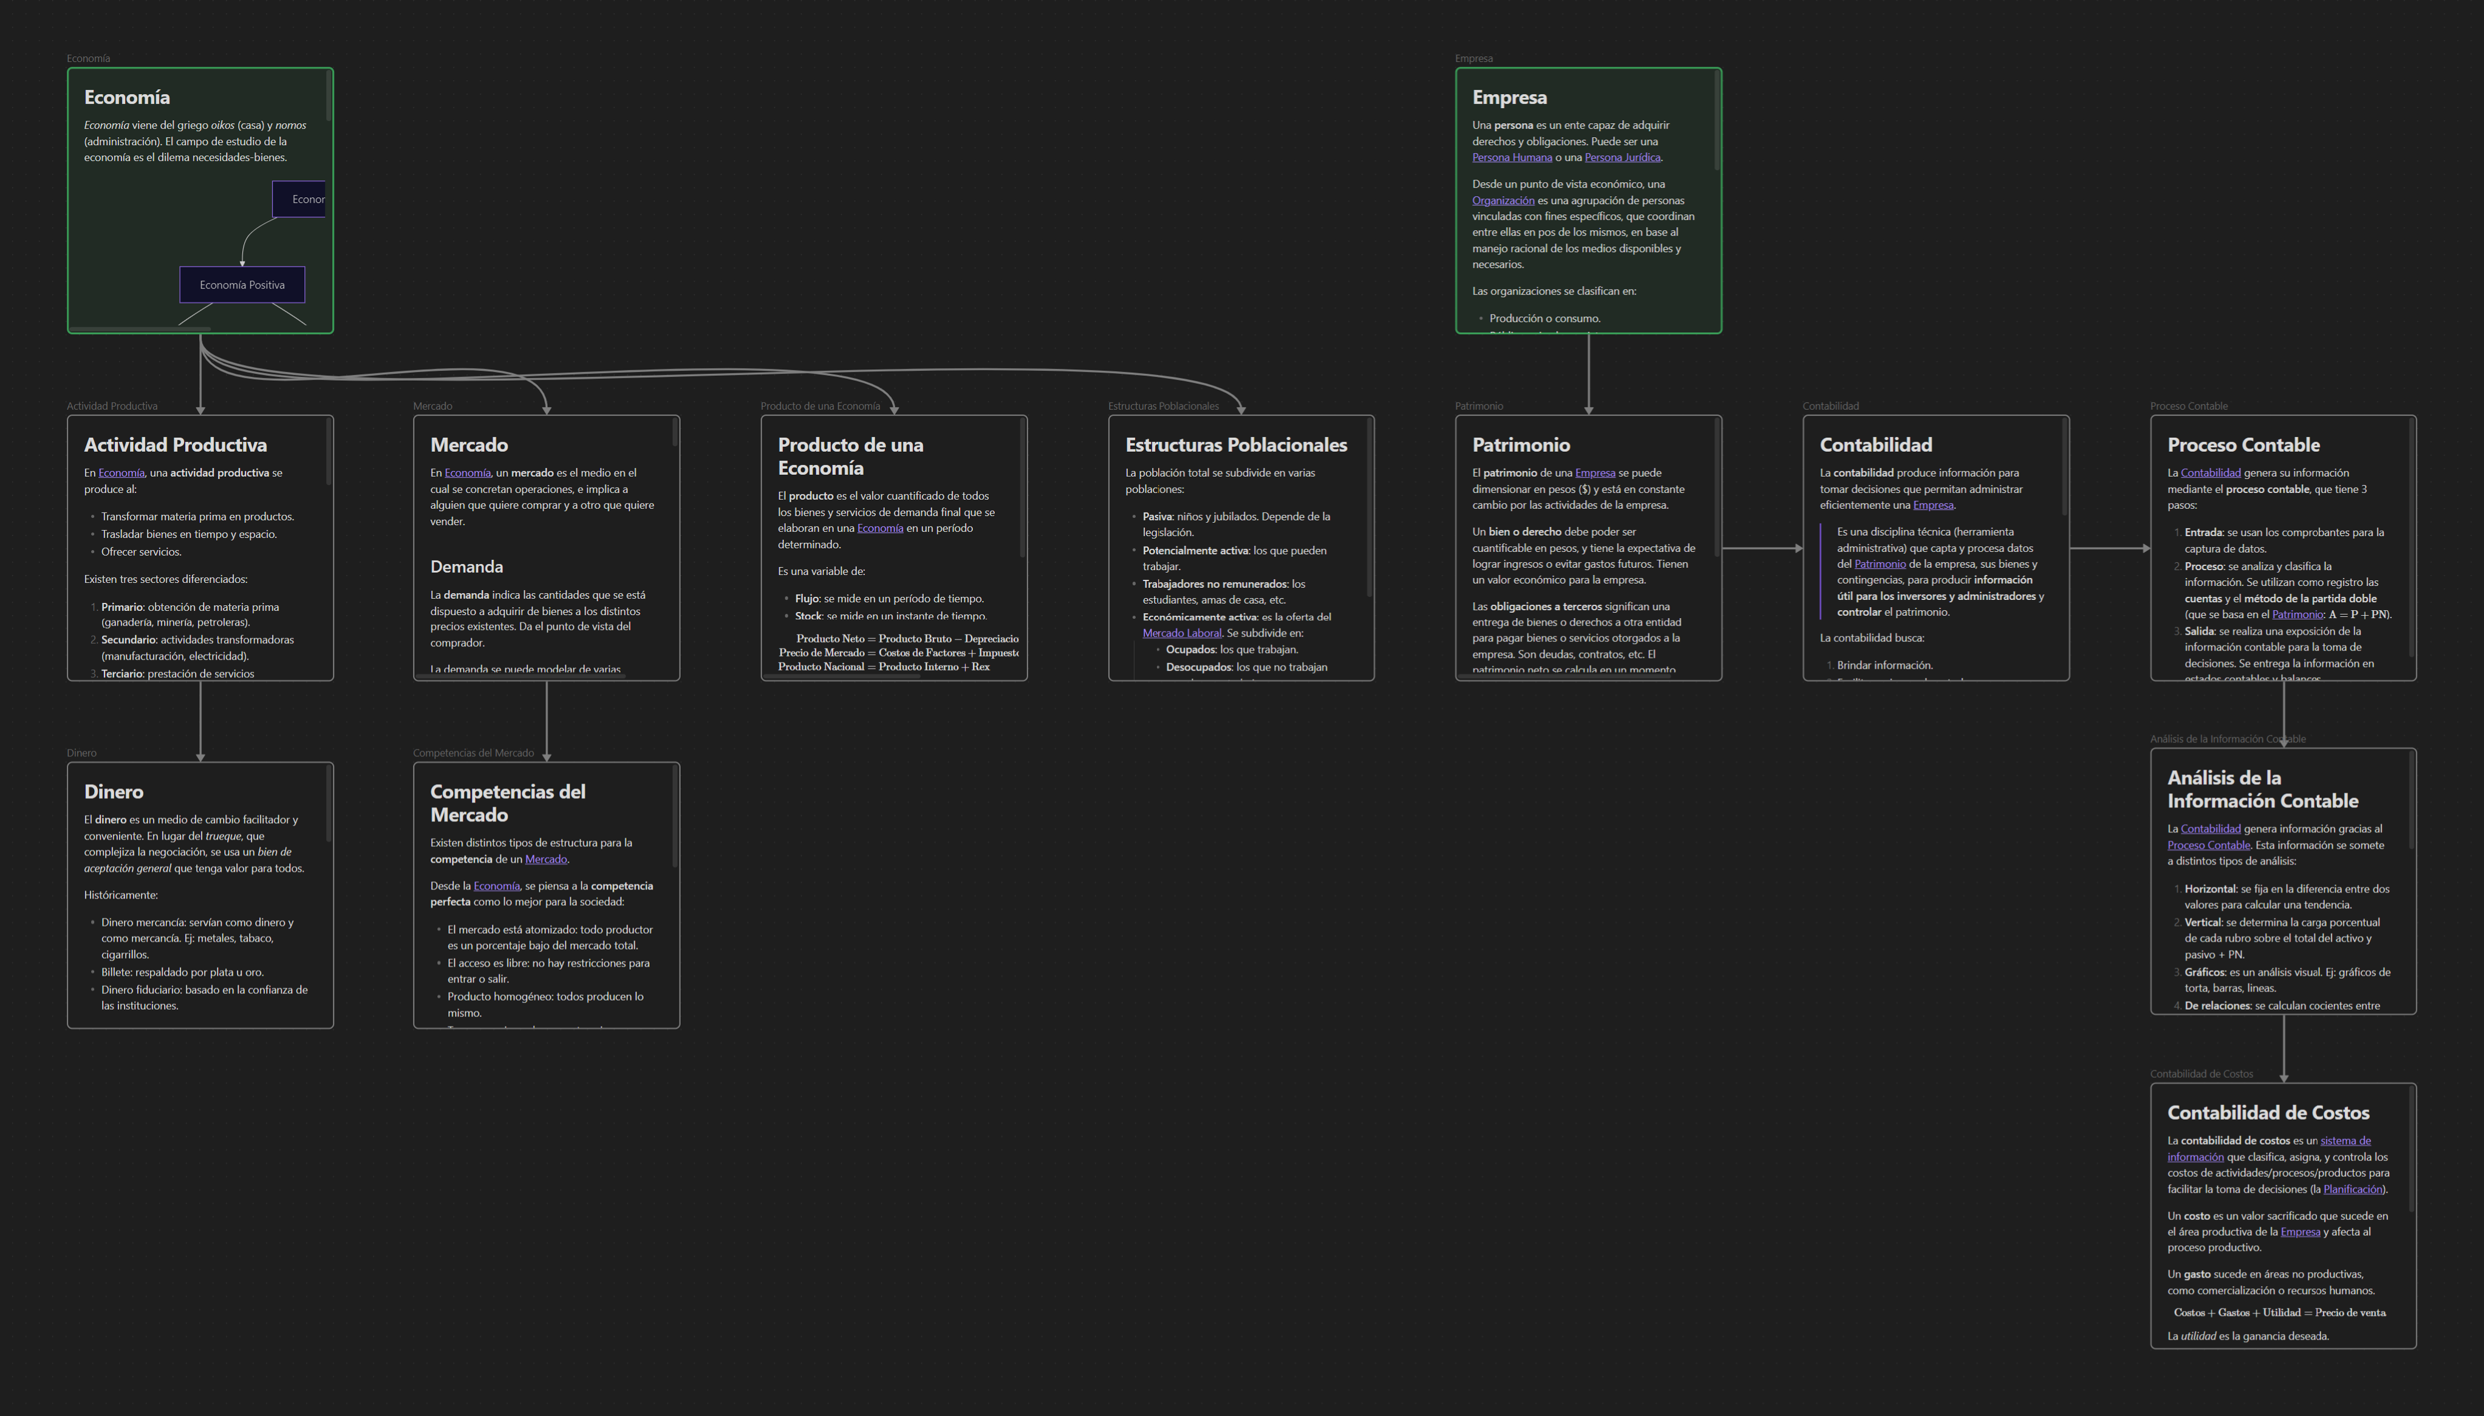2484x1416 pixels.
Task: Click the Estructuras Poblacionales label above its card
Action: [1163, 406]
